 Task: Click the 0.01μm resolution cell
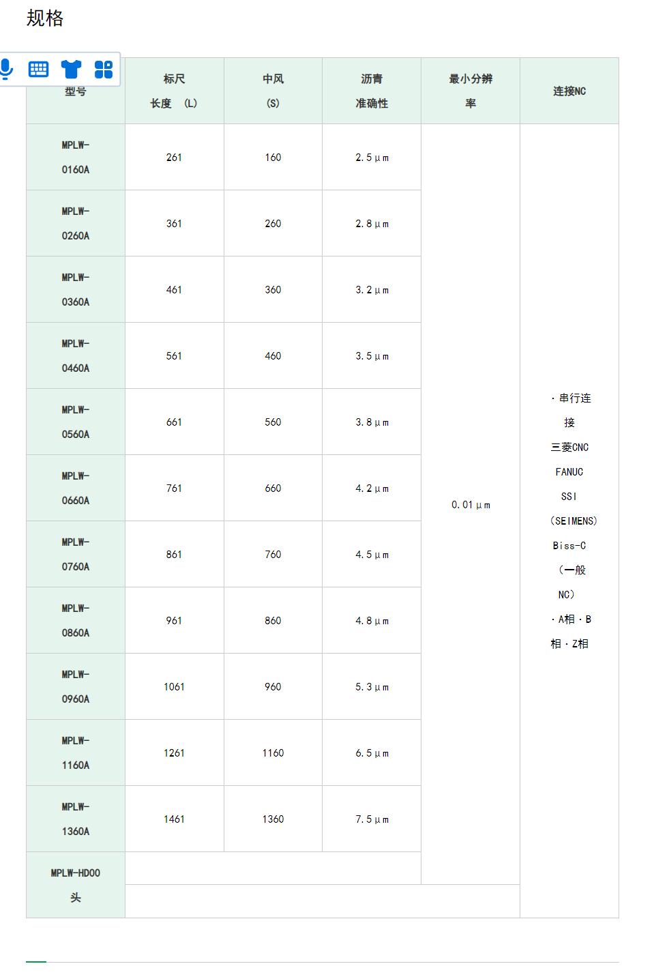click(471, 504)
